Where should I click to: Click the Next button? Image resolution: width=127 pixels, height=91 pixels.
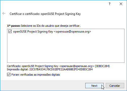coord(94,86)
